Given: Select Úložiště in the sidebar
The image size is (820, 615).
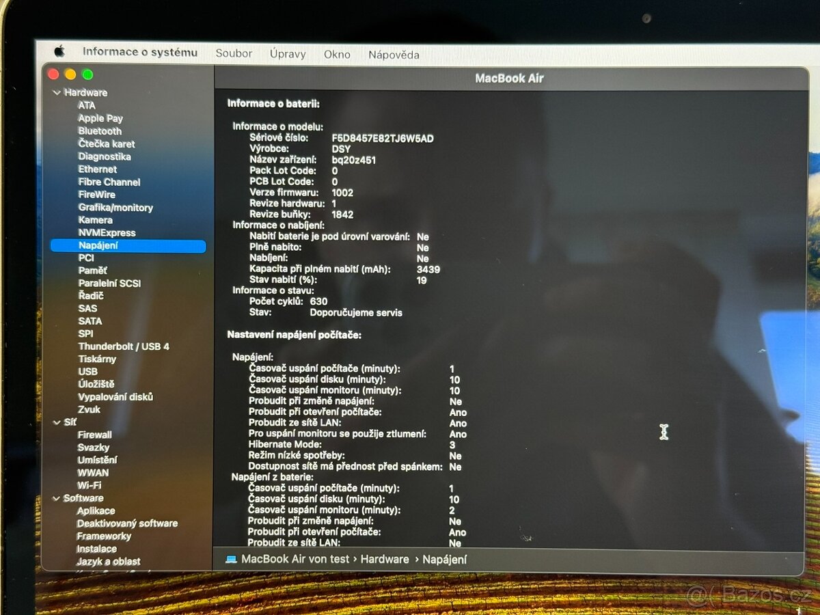Looking at the screenshot, I should 96,384.
